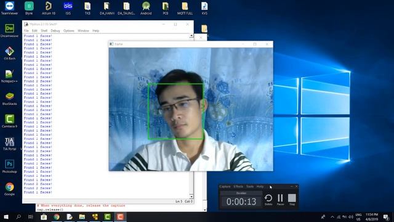Click the last 'Found 1 faces!' output line
The height and width of the screenshot is (222, 394).
pos(38,192)
